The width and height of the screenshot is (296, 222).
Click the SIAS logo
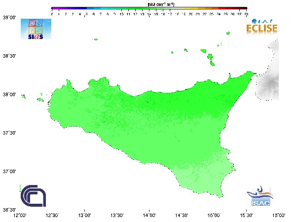click(x=36, y=29)
